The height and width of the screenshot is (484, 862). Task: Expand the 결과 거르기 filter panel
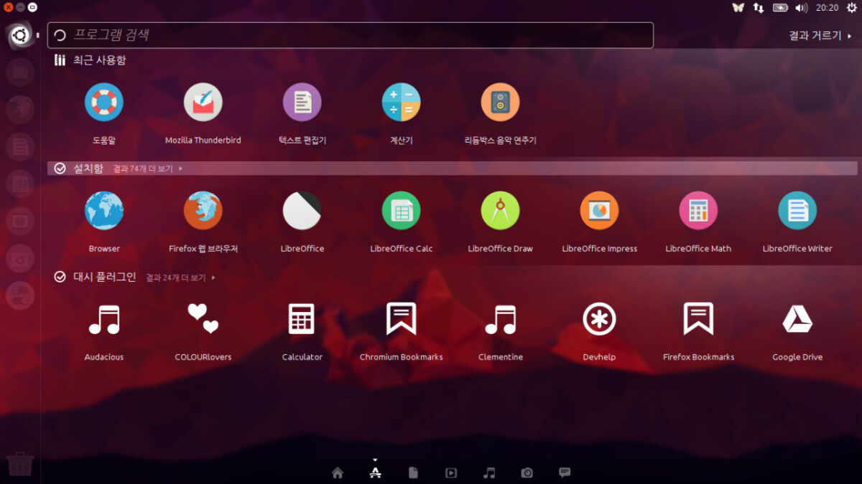[820, 35]
